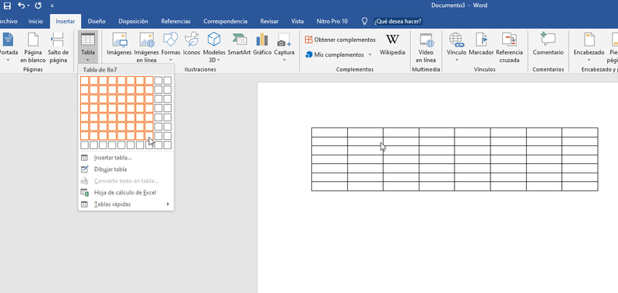
Task: Open the Referencias tab
Action: point(176,22)
